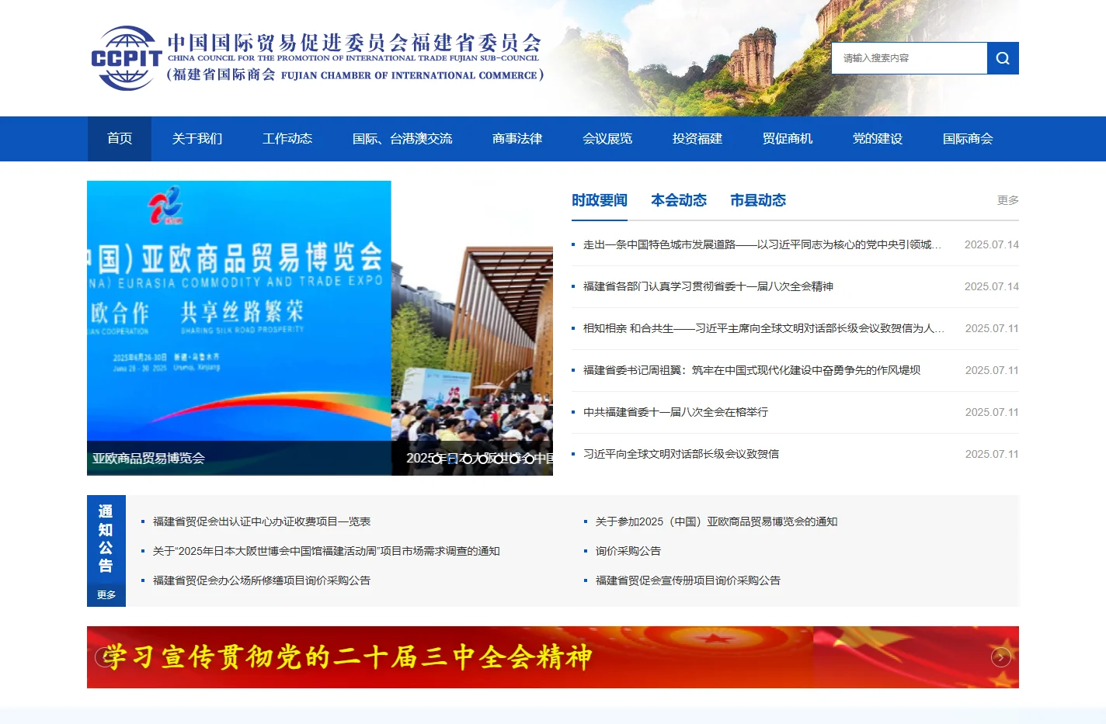The width and height of the screenshot is (1106, 724).
Task: Navigate to 会议展览
Action: point(607,139)
